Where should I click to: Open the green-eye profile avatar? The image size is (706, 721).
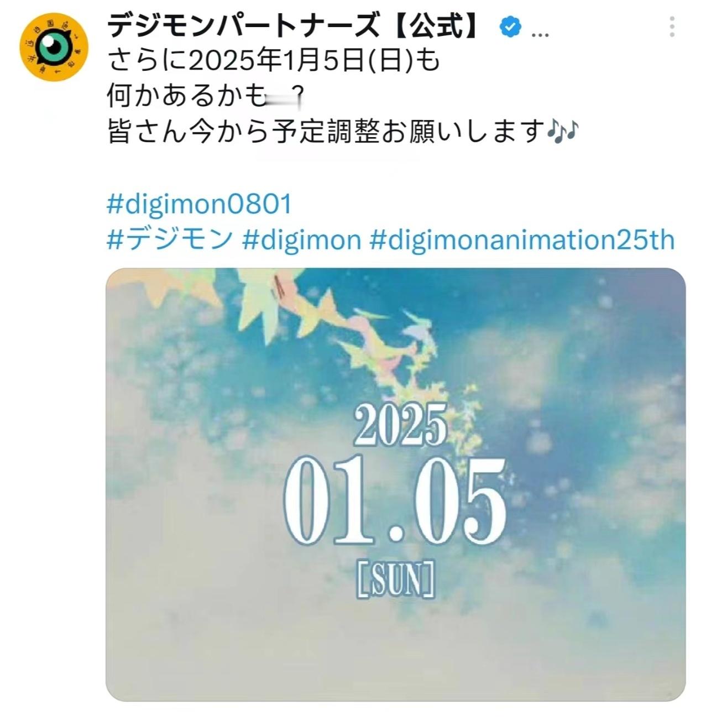point(54,46)
